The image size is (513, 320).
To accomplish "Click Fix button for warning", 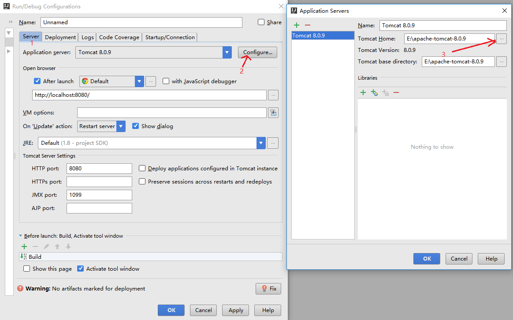I will [x=268, y=289].
